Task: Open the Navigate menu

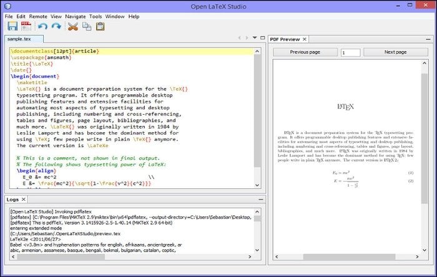Action: coord(76,16)
